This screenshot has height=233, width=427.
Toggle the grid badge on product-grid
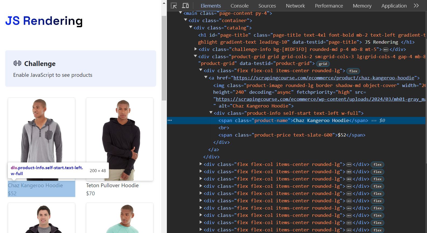323,64
